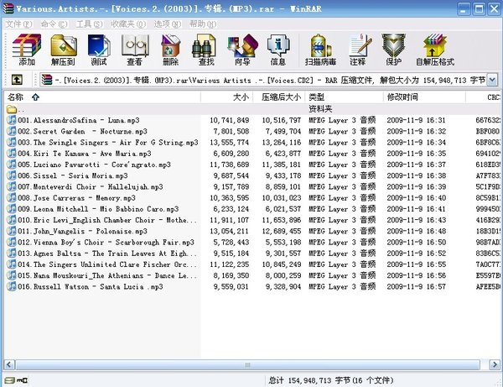Sort by the 大小 (Size) column header
Viewport: 503px width, 387px height.
point(227,97)
